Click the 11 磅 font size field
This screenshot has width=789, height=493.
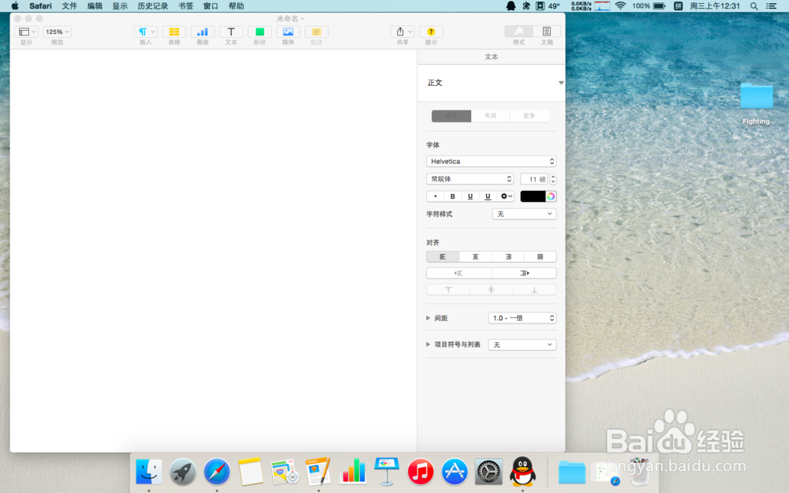pos(534,179)
